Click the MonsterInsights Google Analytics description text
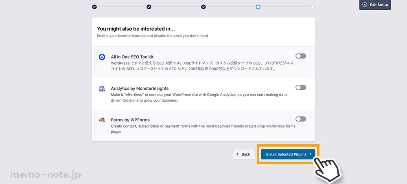This screenshot has width=407, height=184. click(x=199, y=98)
